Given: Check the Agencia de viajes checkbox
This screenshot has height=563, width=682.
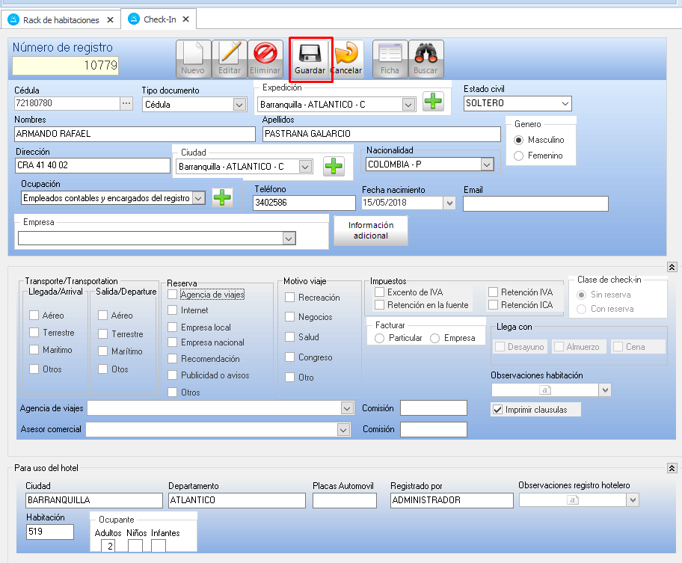Looking at the screenshot, I should tap(173, 295).
